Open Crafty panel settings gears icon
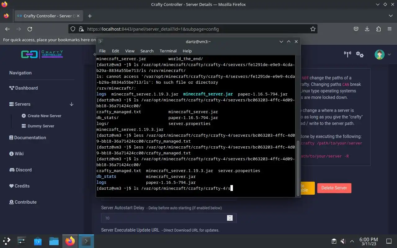 [x=360, y=54]
